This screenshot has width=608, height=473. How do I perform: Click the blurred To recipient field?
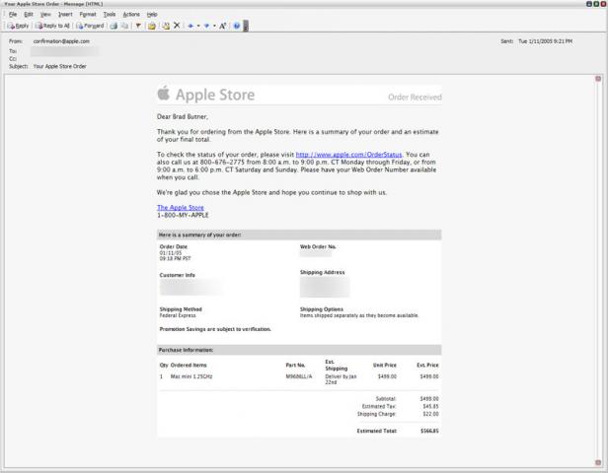point(64,51)
